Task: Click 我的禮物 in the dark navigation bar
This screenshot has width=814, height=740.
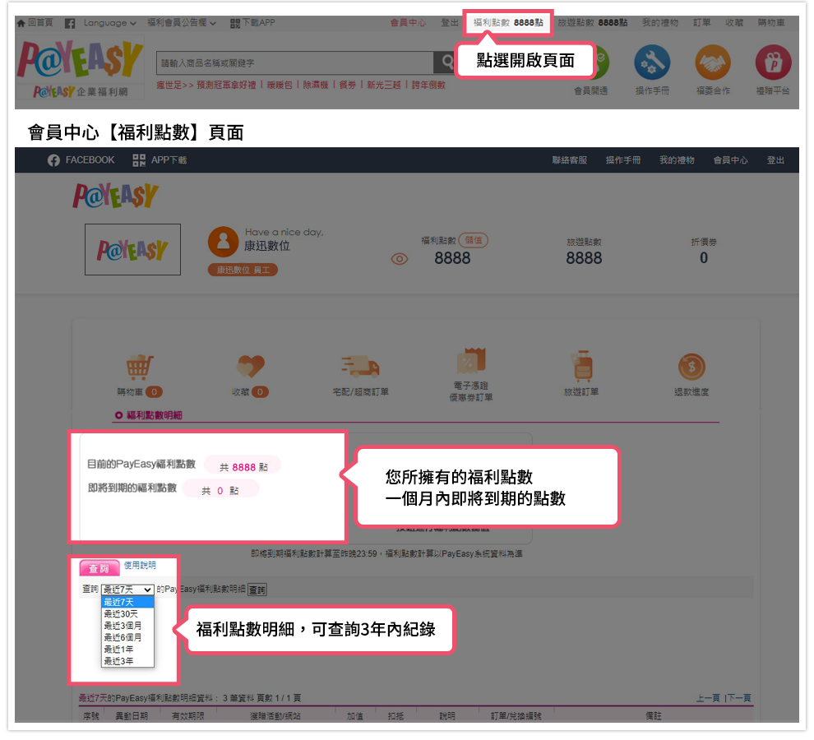Action: (x=677, y=160)
